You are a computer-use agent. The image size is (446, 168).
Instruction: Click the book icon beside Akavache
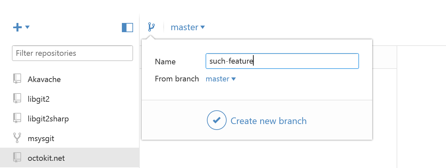(x=17, y=79)
